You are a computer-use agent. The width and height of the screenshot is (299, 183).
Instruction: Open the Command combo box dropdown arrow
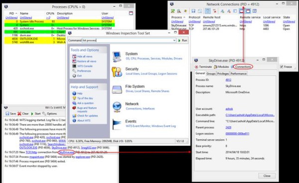point(174,41)
